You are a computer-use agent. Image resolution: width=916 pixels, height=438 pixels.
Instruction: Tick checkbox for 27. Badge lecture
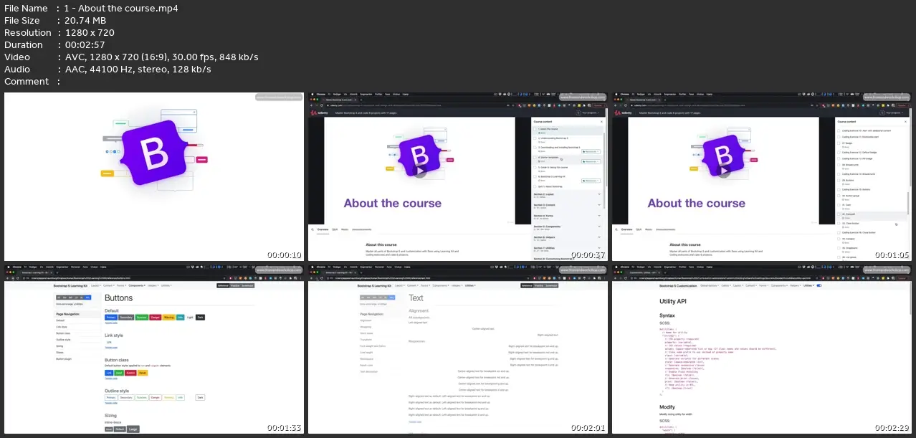[839, 143]
